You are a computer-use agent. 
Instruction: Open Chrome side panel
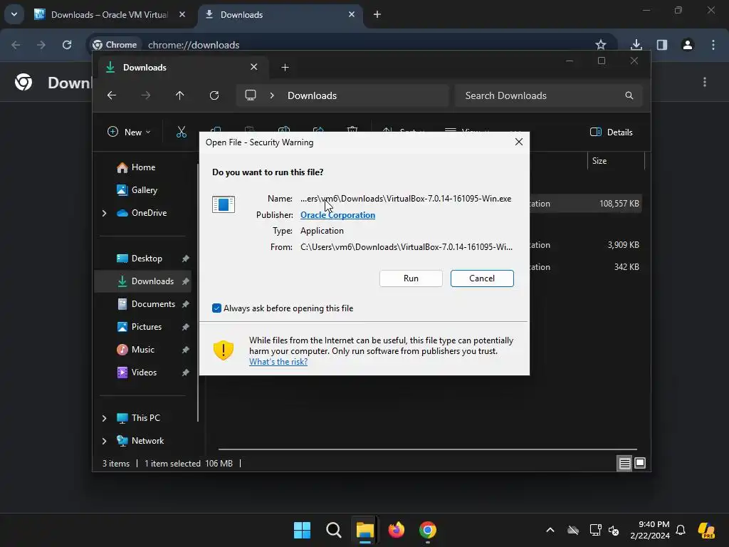point(662,45)
